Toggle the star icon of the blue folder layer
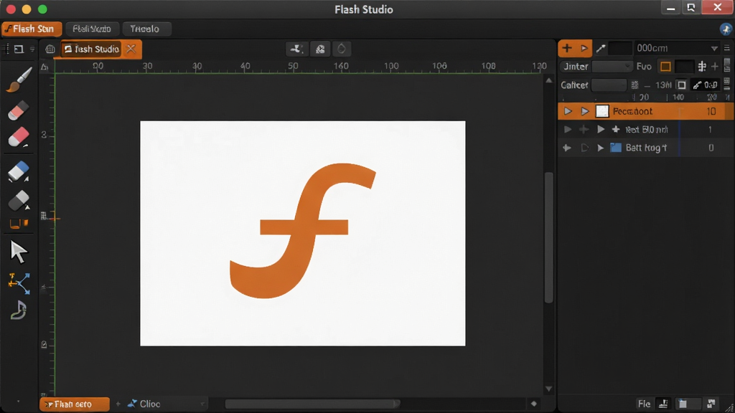 click(x=567, y=148)
